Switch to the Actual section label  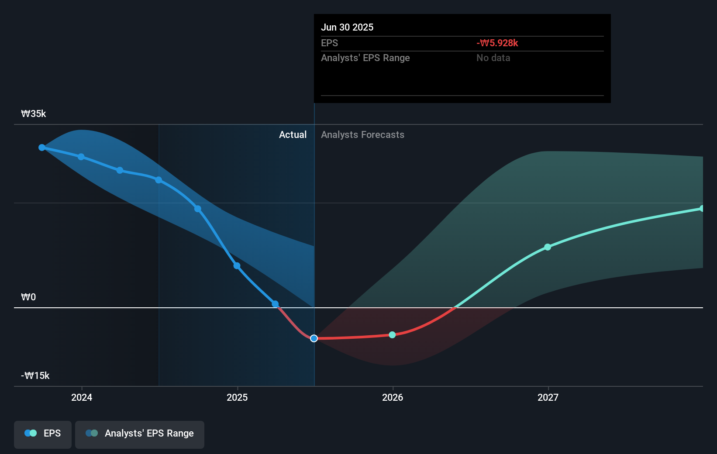click(x=293, y=134)
